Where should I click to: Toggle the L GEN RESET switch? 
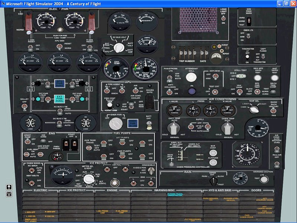point(30,49)
